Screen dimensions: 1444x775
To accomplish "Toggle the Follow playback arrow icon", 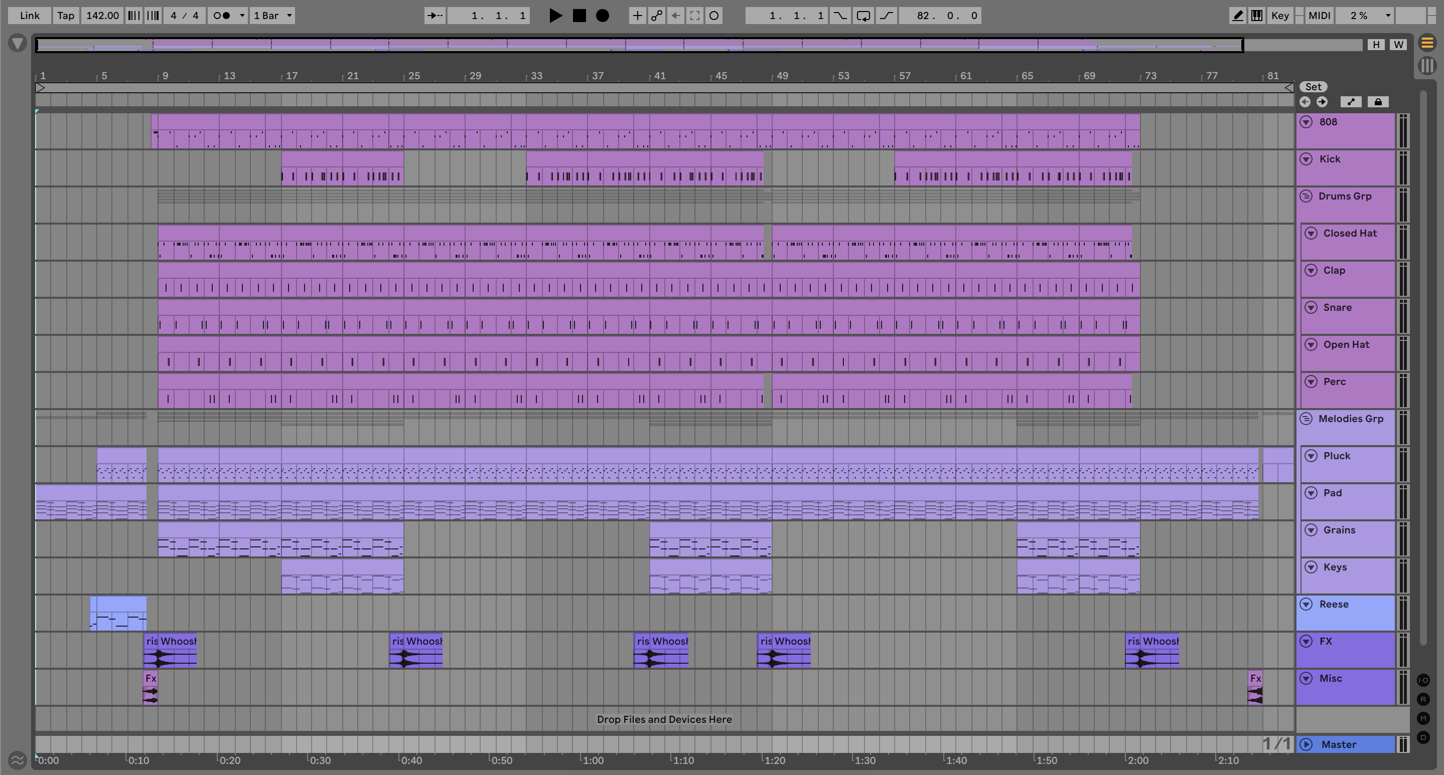I will pos(435,16).
